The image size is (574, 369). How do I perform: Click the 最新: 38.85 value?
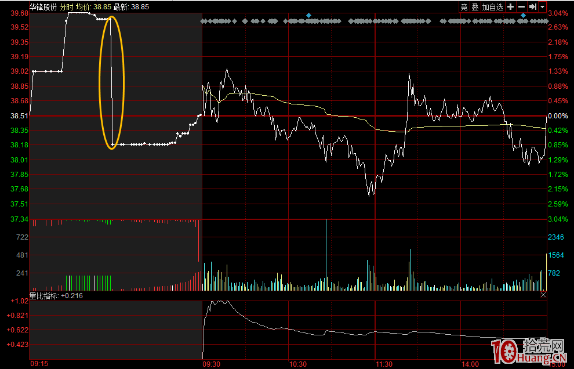coord(131,6)
